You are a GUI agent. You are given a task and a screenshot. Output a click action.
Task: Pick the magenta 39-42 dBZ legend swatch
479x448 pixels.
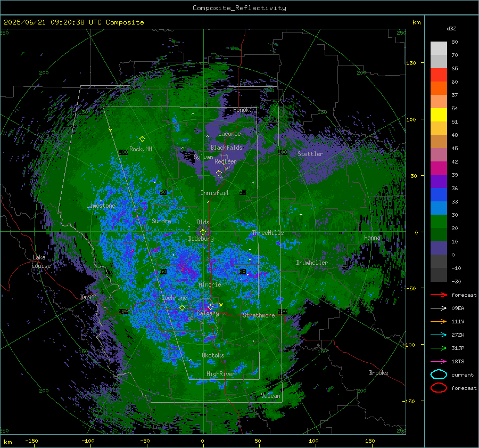pos(439,168)
